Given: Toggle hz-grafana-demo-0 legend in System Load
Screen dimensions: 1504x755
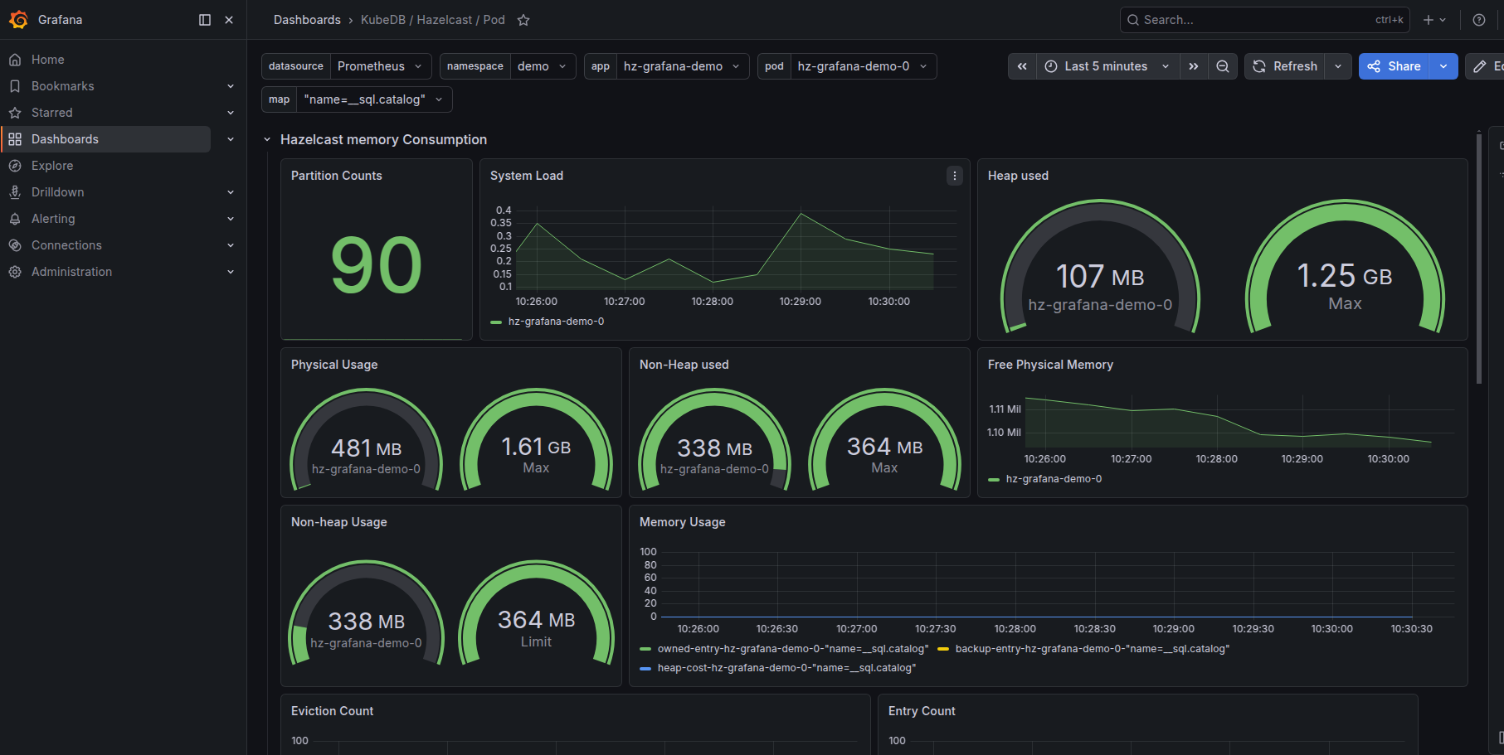Looking at the screenshot, I should 556,322.
